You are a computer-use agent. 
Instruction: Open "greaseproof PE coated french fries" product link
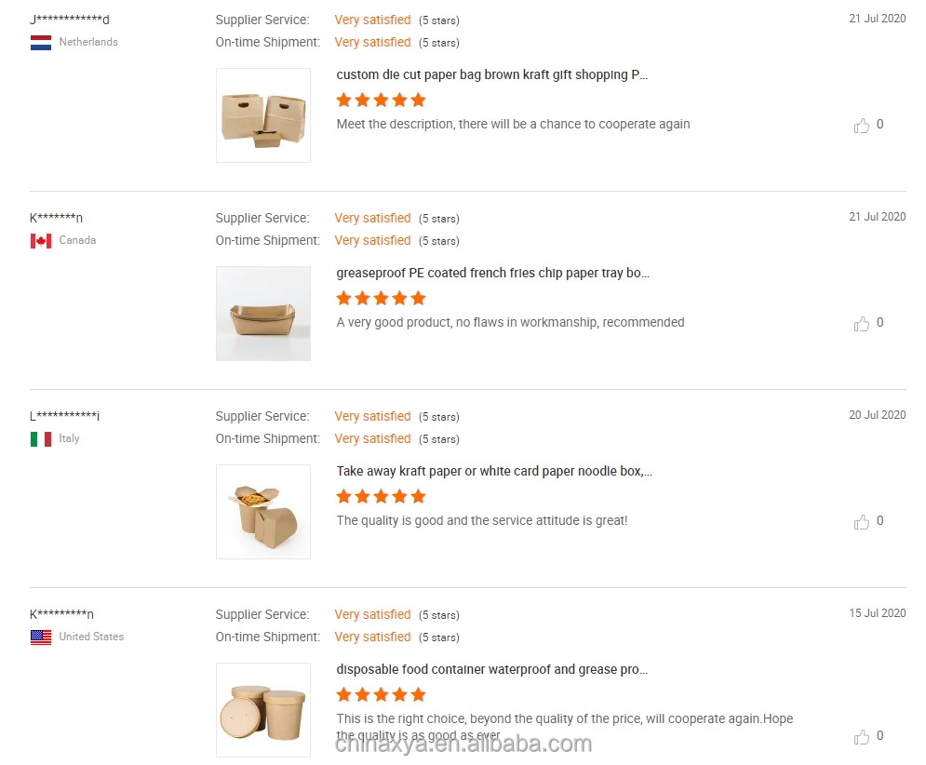[x=493, y=274]
